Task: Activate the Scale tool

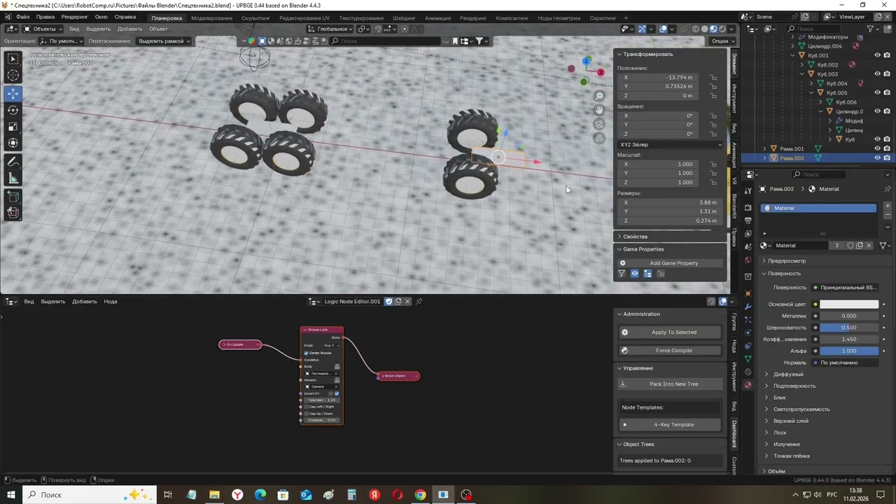Action: 13,127
